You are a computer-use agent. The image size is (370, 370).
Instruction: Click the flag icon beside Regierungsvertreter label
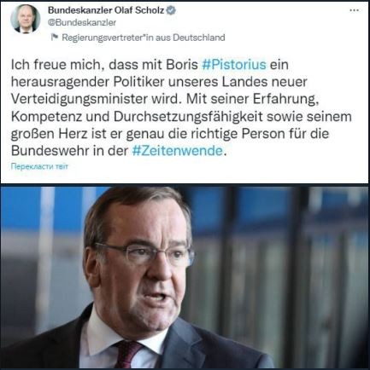(x=55, y=37)
